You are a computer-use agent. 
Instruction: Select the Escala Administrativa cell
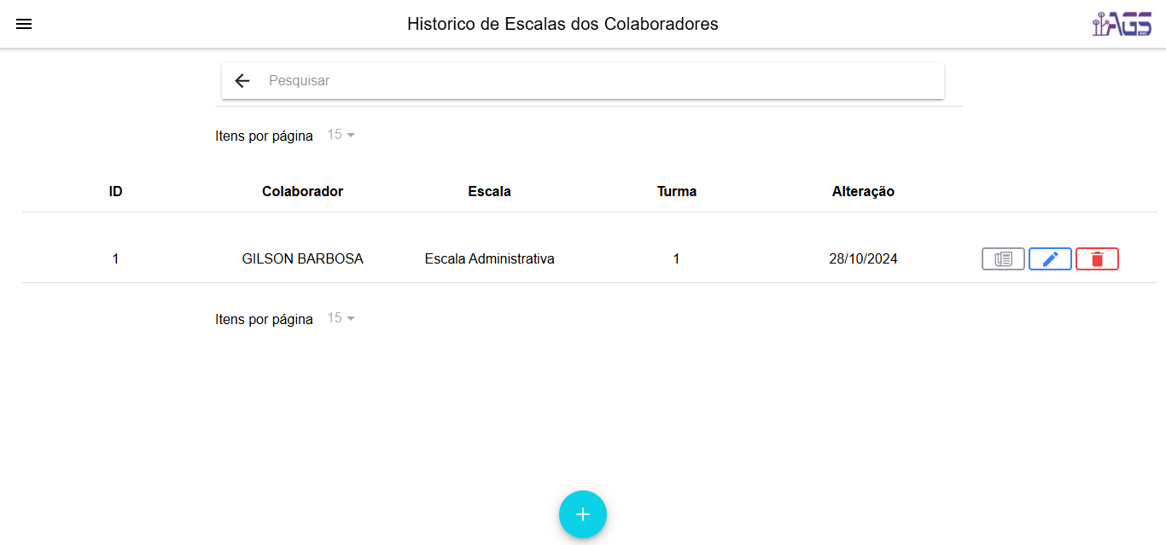[x=489, y=258]
